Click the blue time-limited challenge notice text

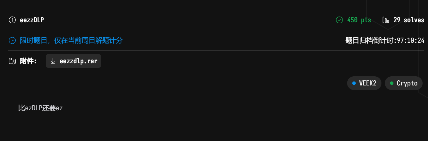pos(71,40)
